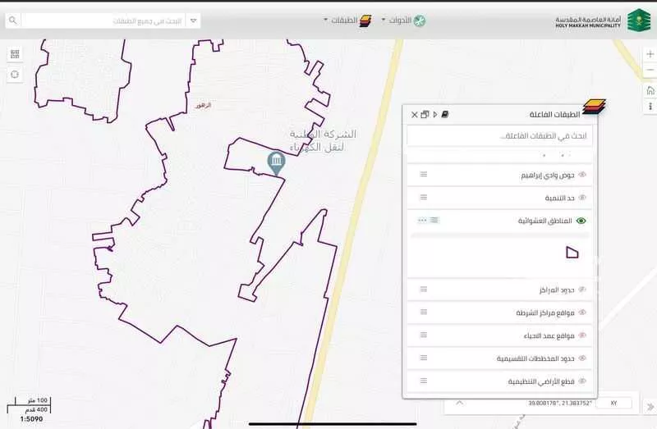The height and width of the screenshot is (429, 657).
Task: Click the QR code icon on left
Action: (x=15, y=54)
